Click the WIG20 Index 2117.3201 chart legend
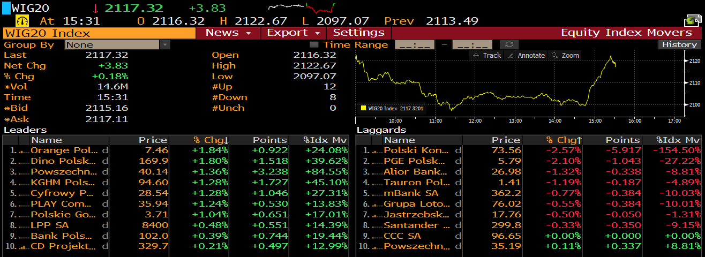705x257 pixels. (392, 108)
